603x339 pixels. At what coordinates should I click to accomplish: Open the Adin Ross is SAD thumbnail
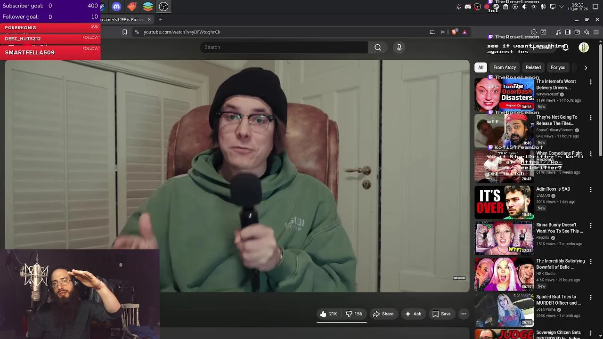tap(504, 202)
